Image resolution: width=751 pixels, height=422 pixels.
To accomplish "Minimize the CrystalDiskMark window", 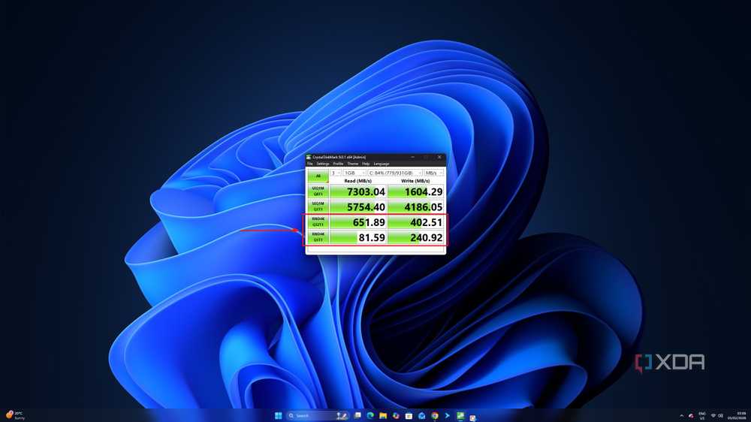I will tap(412, 157).
